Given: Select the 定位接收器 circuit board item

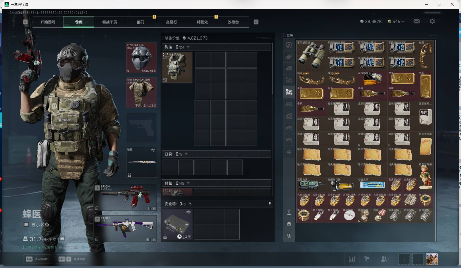Looking at the screenshot, I should point(410,200).
